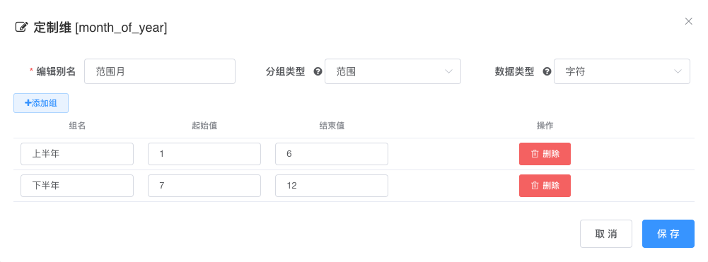Click trash icon in 下半年 row
Screen dimensions: 708x262
[x=535, y=185]
